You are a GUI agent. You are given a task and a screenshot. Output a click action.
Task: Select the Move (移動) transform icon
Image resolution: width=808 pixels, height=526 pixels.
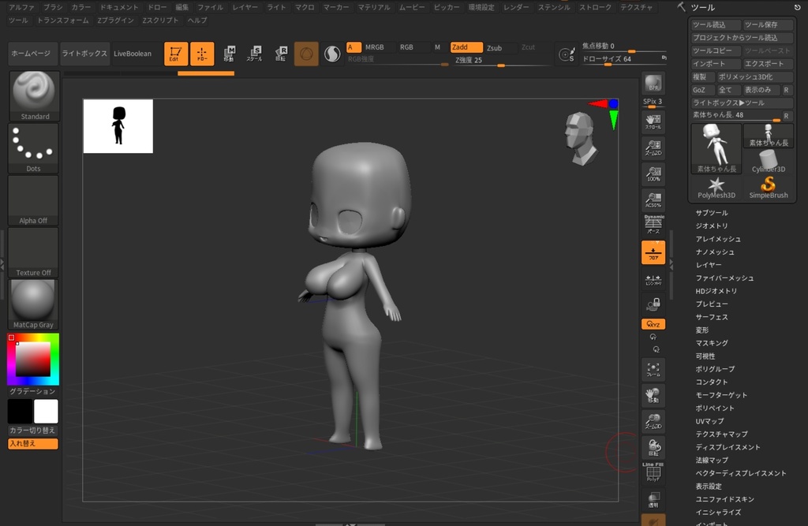(229, 54)
